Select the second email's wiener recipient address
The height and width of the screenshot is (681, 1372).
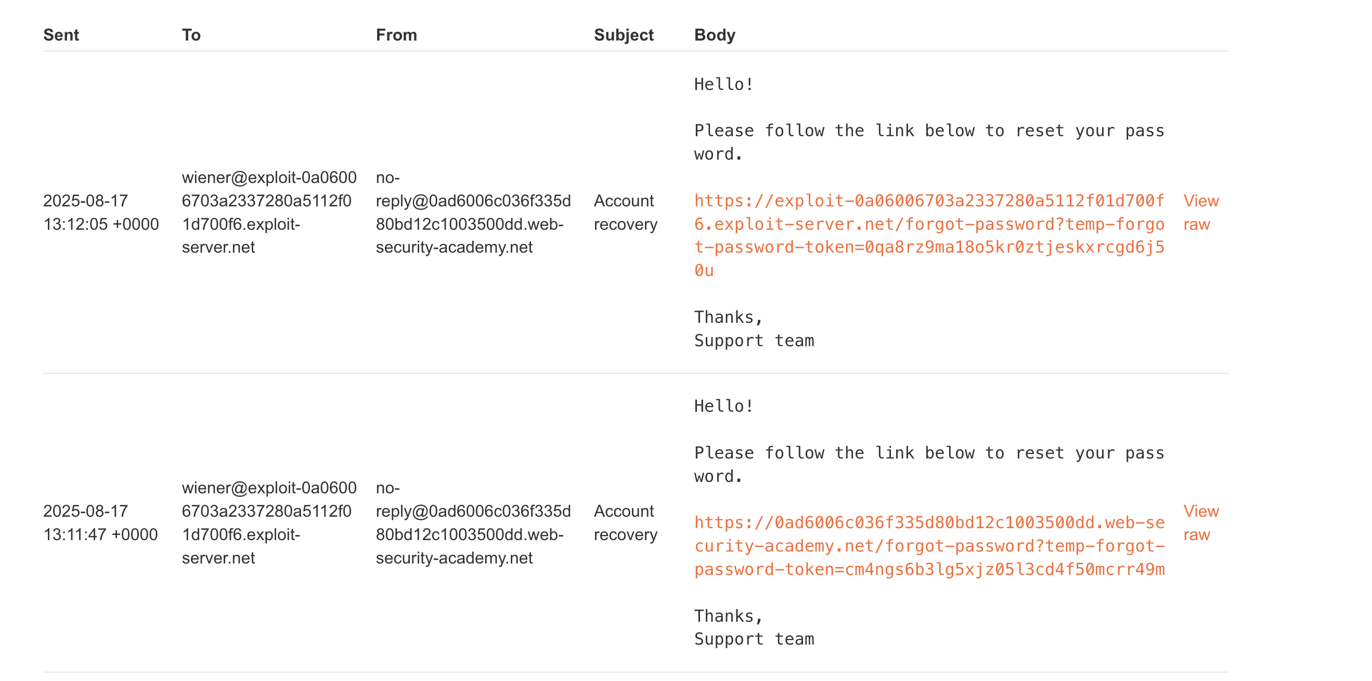pyautogui.click(x=269, y=523)
